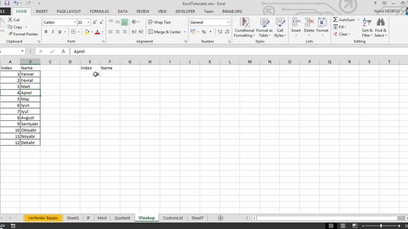Open the REVIEW ribbon tab
This screenshot has height=229, width=408.
click(x=143, y=11)
